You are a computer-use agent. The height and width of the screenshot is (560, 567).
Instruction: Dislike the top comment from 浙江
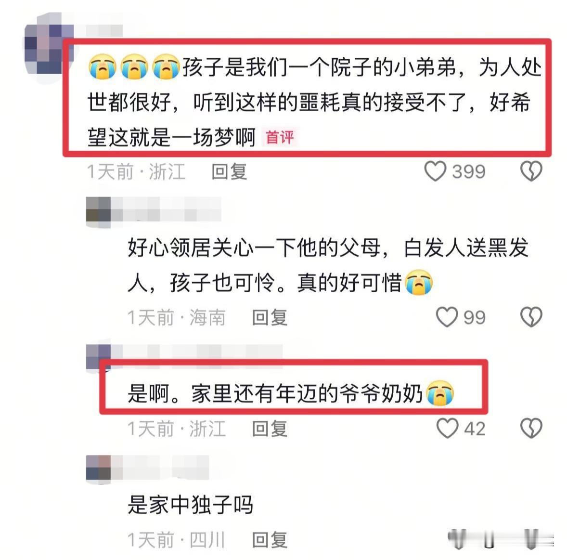[531, 171]
